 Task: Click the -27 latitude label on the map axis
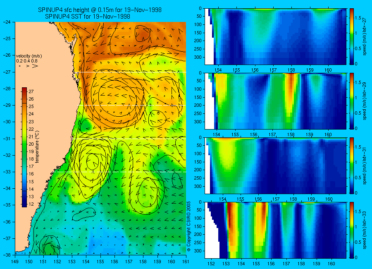pyautogui.click(x=7, y=72)
